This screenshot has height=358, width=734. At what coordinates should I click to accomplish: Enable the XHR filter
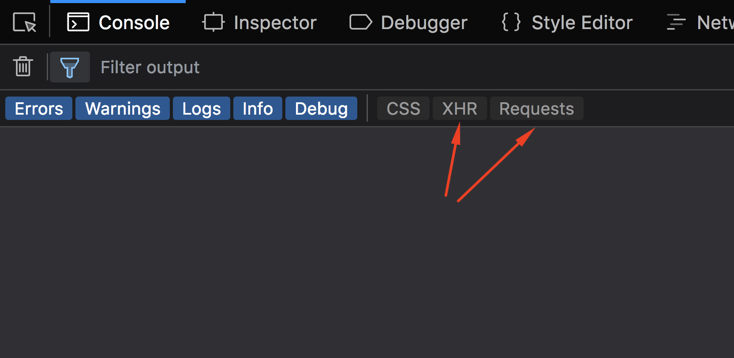coord(460,108)
